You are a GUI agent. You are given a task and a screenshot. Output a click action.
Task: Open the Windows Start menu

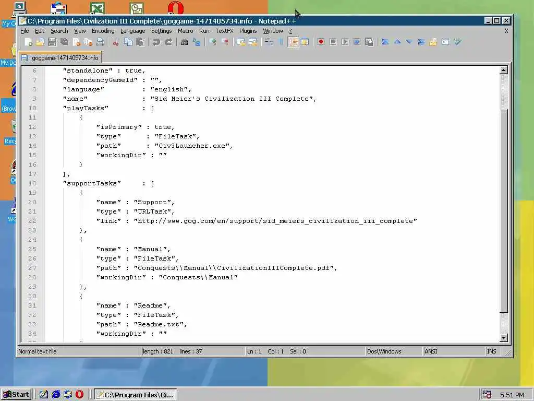point(16,395)
